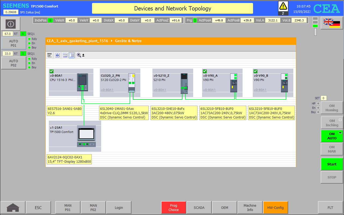Image resolution: width=344 pixels, height=215 pixels.
Task: Click the SET value field showing 0
Action: click(x=324, y=98)
